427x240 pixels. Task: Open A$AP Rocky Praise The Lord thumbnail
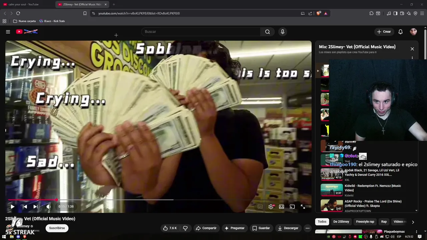[x=332, y=206]
